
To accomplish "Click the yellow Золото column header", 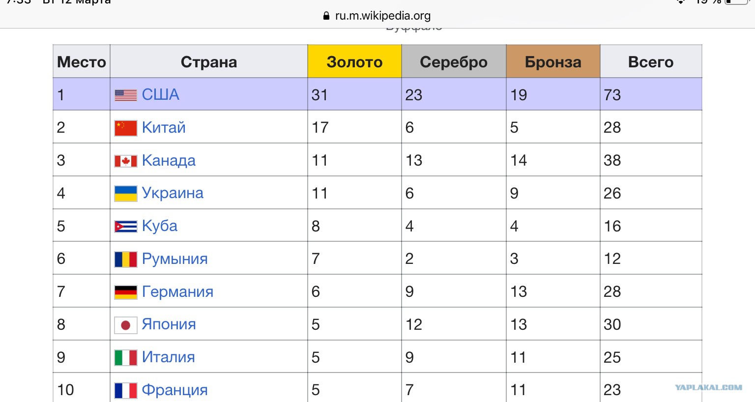I will 354,62.
